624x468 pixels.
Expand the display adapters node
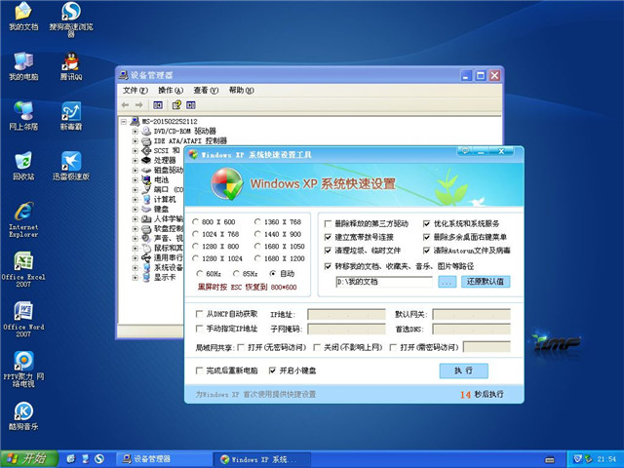135,277
